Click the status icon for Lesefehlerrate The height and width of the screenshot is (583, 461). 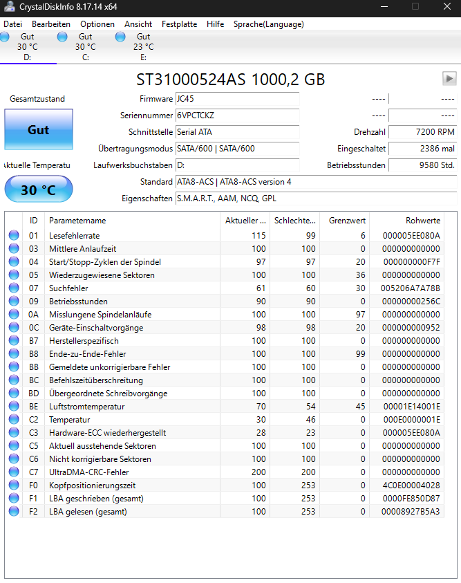14,235
